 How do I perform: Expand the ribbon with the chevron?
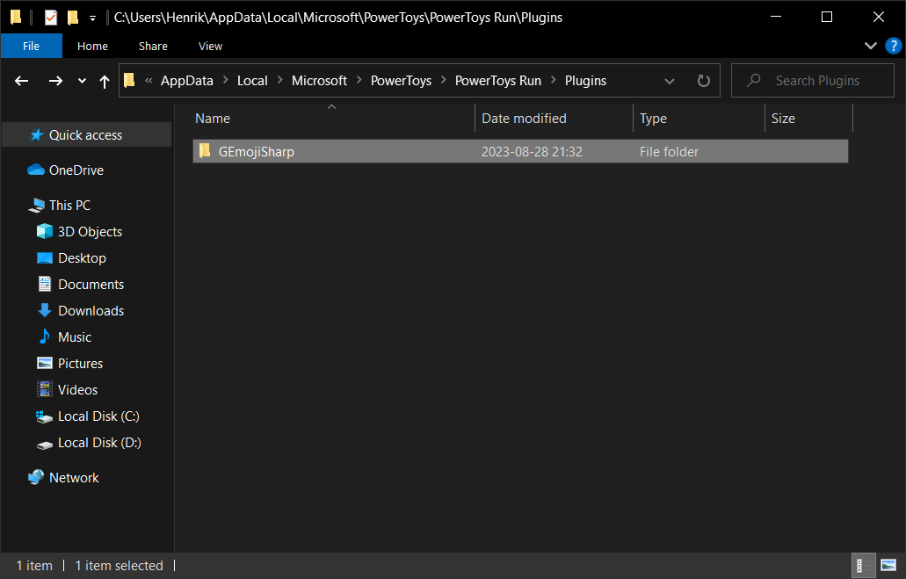coord(870,46)
